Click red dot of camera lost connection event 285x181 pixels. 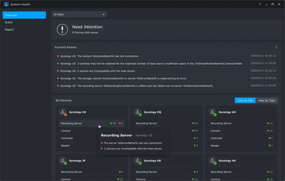click(x=58, y=56)
